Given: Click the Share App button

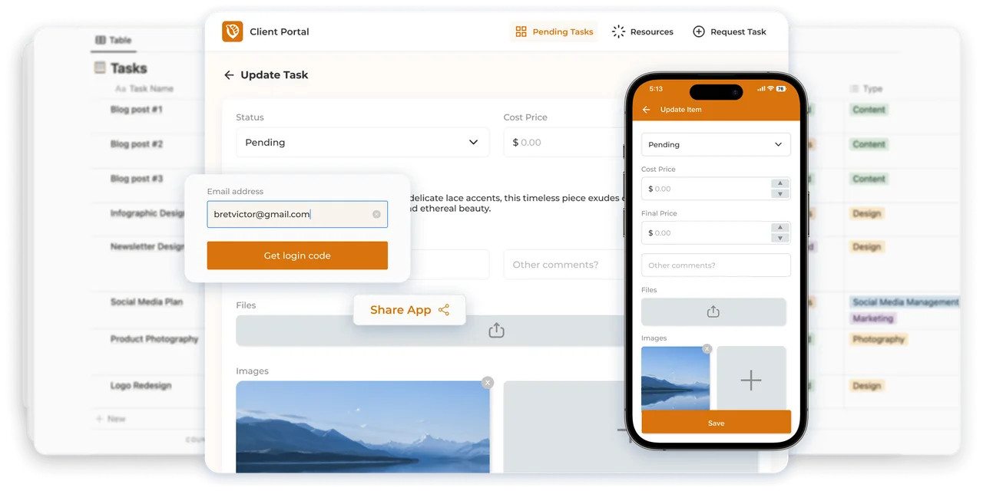Looking at the screenshot, I should (409, 310).
